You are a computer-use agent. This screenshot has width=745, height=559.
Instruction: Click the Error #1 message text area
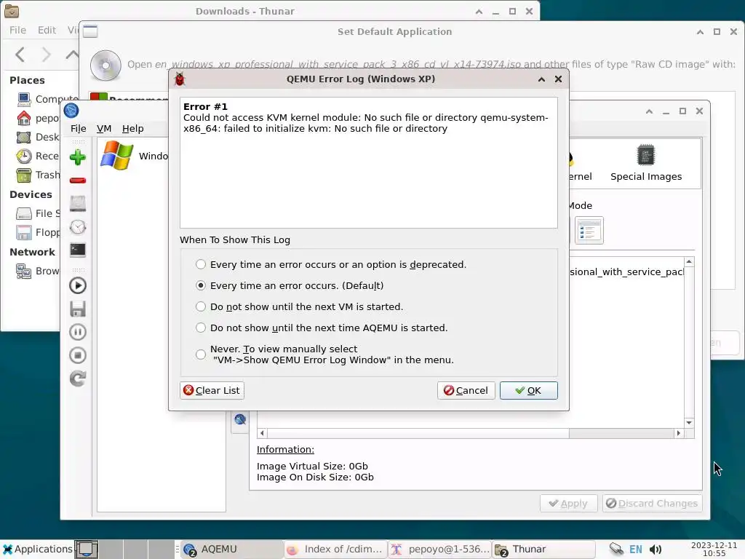click(x=369, y=162)
